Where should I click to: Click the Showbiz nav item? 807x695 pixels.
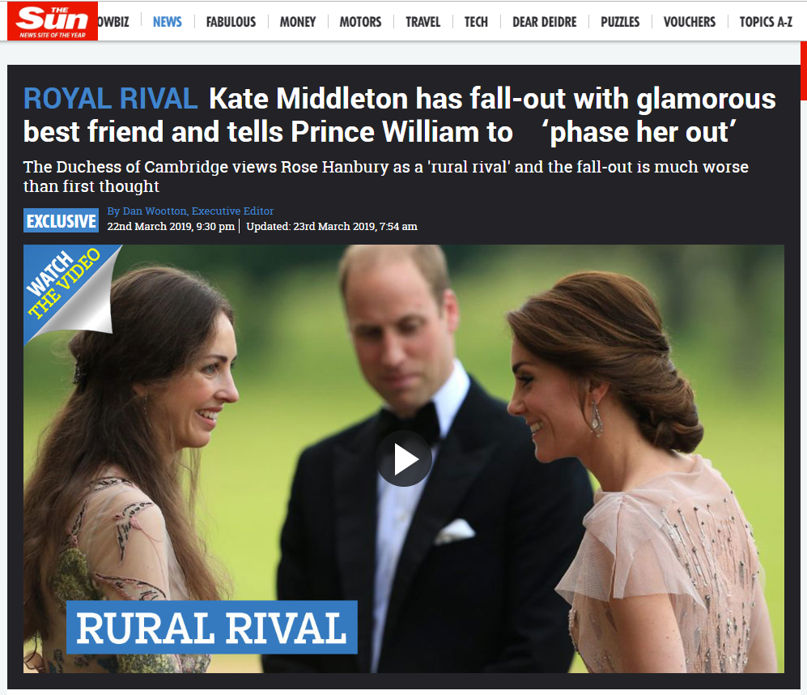coord(114,22)
